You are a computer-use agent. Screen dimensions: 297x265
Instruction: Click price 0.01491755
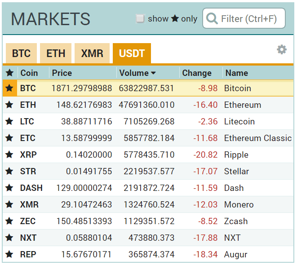[x=89, y=171]
